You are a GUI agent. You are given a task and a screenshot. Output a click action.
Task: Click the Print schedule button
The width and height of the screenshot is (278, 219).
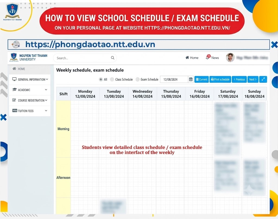220,80
